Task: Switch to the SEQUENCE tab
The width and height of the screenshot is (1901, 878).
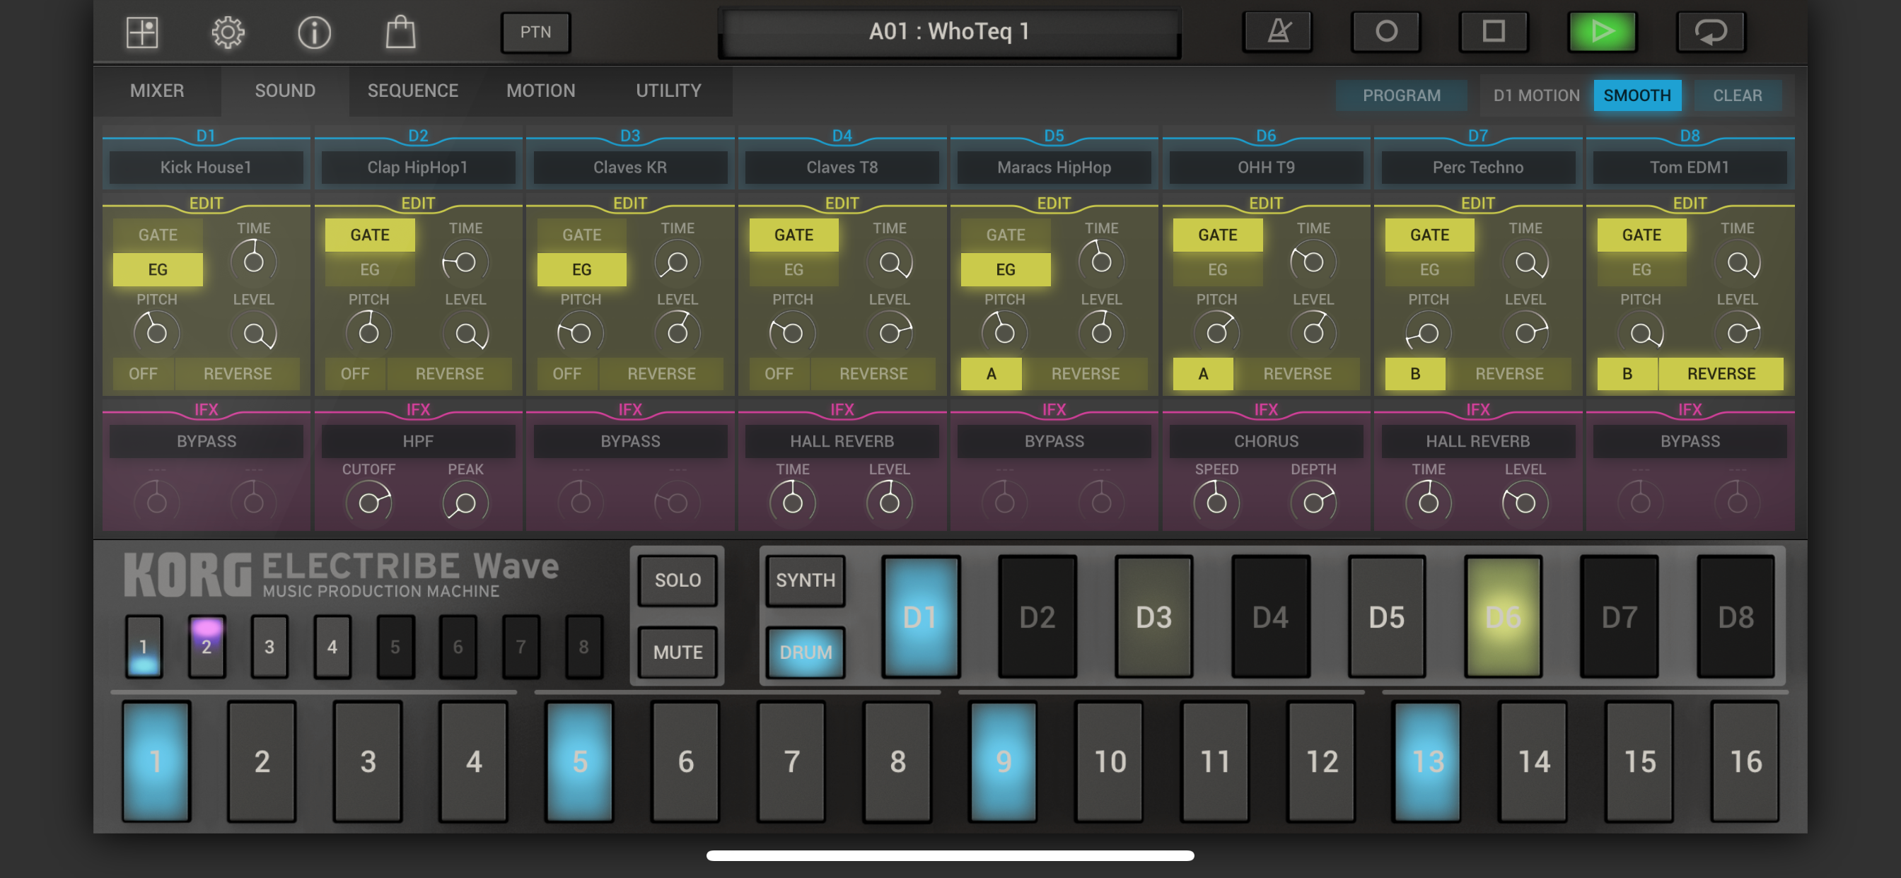Action: coord(412,90)
